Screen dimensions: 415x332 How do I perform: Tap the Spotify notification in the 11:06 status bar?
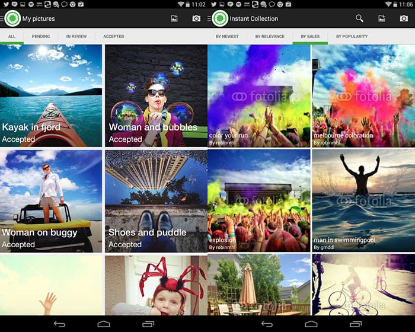click(238, 4)
